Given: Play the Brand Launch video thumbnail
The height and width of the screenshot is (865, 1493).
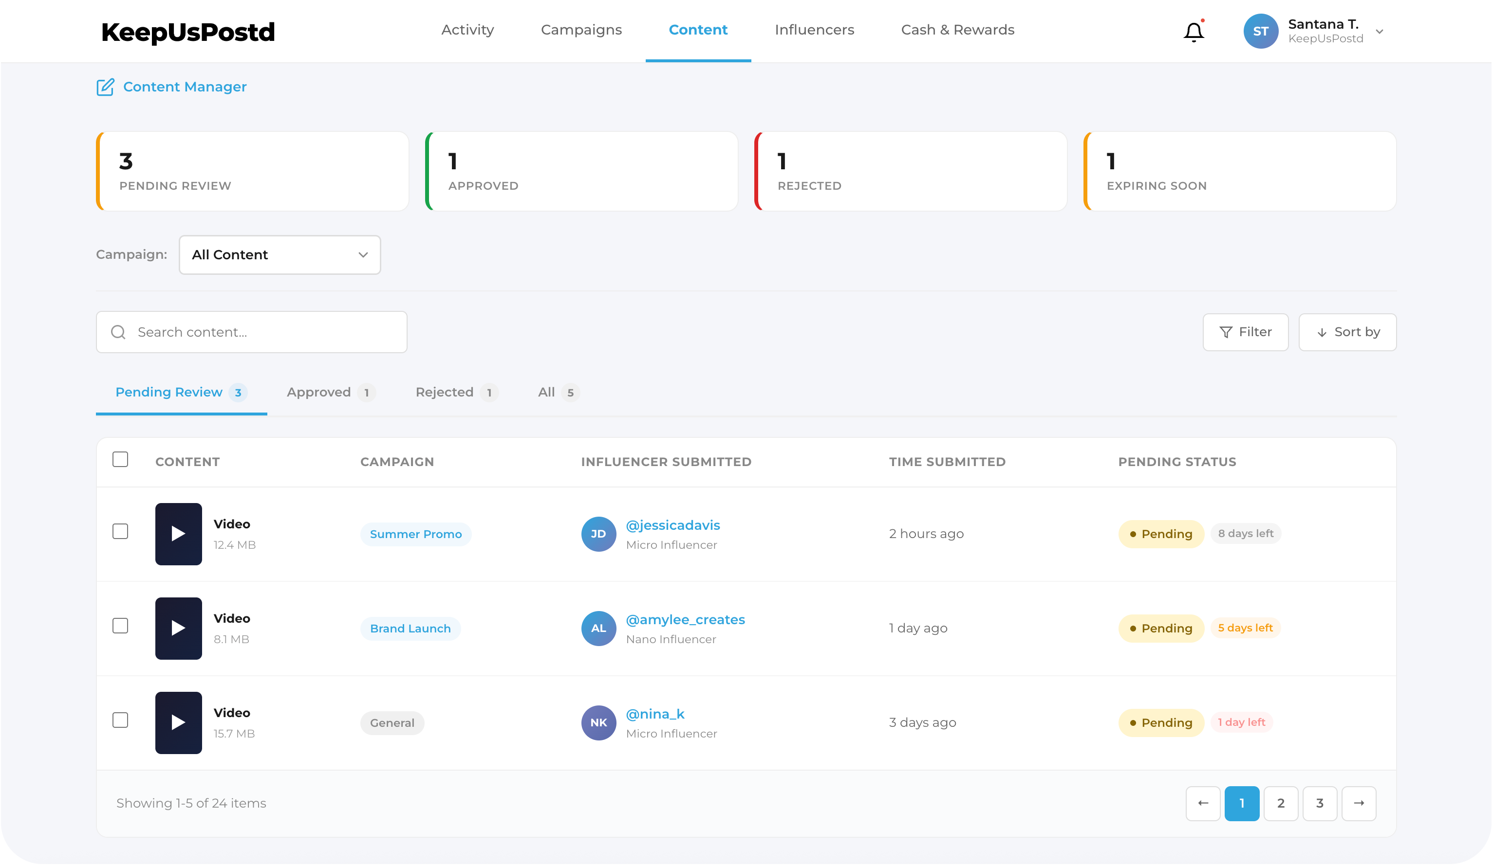Looking at the screenshot, I should 178,628.
